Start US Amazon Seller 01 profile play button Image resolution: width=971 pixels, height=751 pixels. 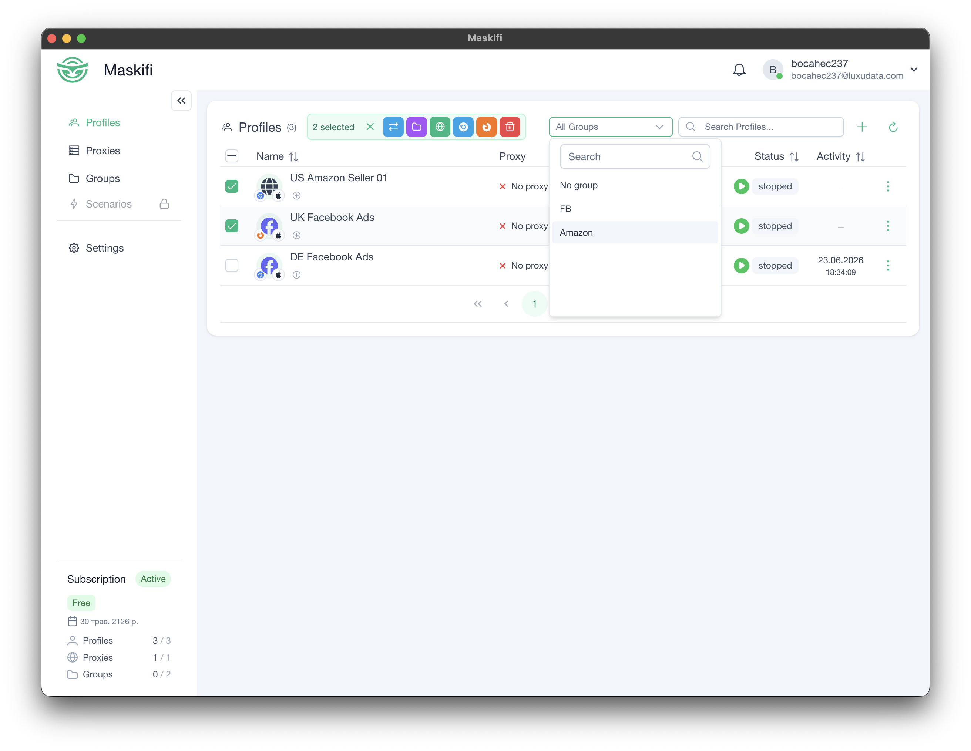tap(741, 186)
